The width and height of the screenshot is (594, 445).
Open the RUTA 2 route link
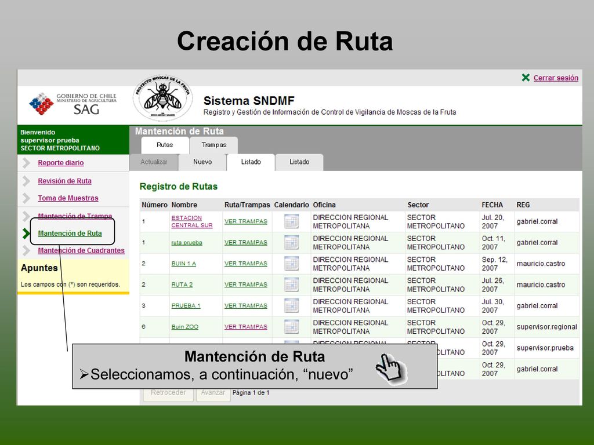click(182, 284)
